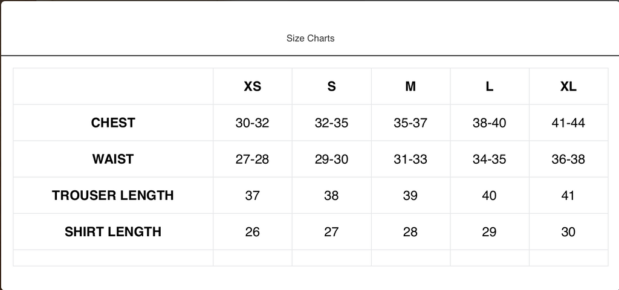This screenshot has width=619, height=290.
Task: Select the medium chest value 35-37
Action: (x=410, y=123)
